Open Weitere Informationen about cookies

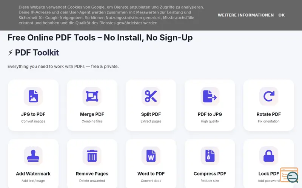point(246,15)
